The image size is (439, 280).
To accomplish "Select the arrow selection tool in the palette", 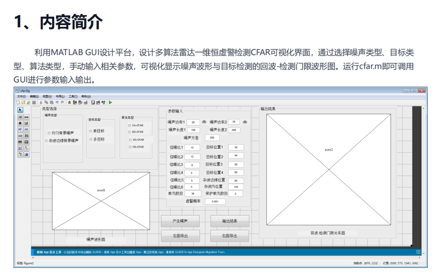I will 20,110.
